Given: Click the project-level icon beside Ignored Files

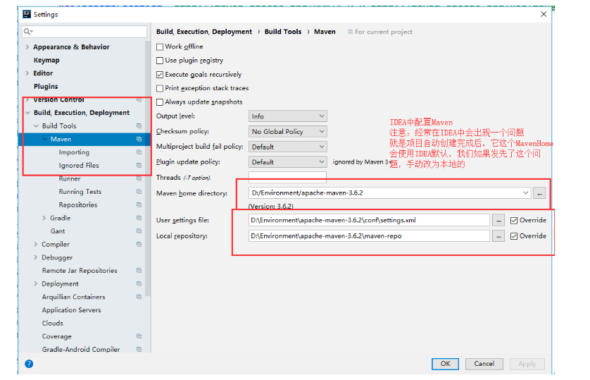Looking at the screenshot, I should [139, 166].
